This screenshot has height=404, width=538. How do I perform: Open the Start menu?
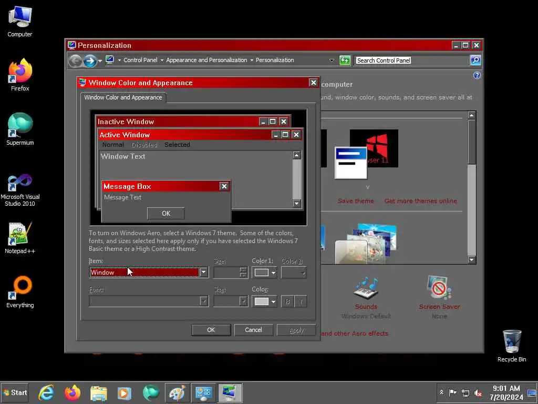pyautogui.click(x=15, y=392)
